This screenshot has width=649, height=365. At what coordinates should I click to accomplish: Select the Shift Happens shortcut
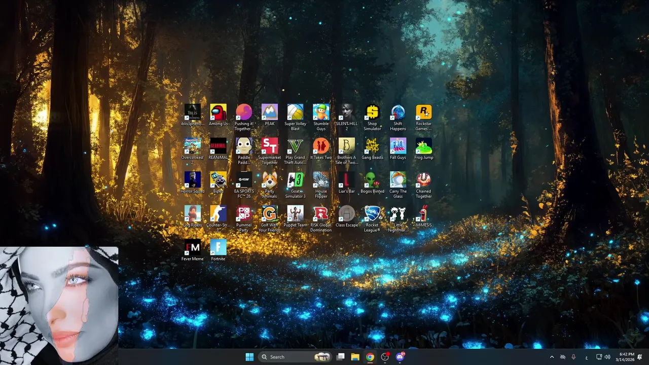click(398, 118)
